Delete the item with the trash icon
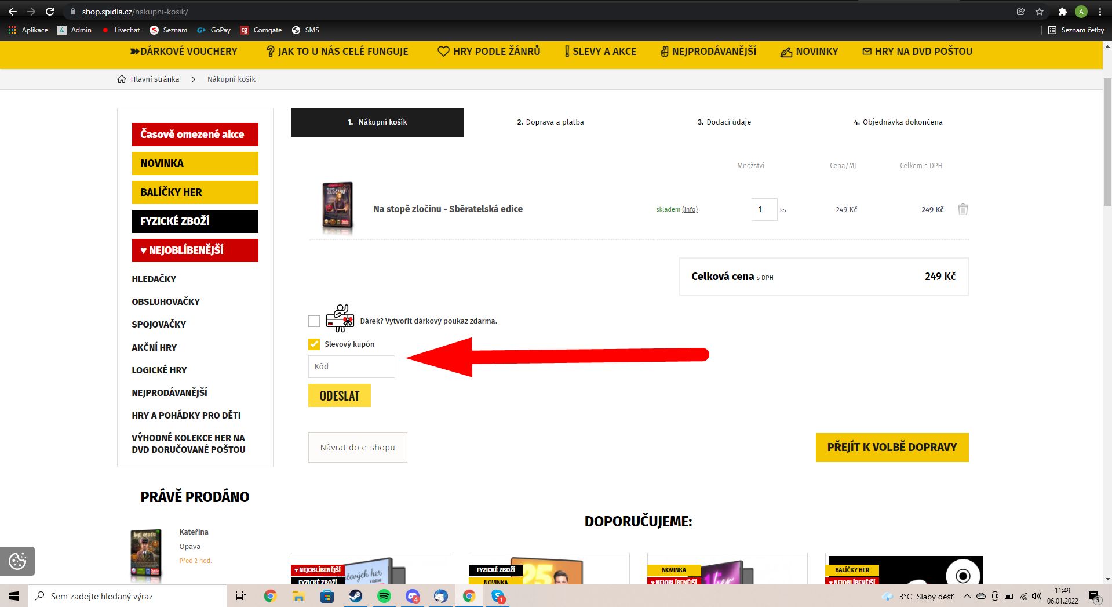 (962, 209)
